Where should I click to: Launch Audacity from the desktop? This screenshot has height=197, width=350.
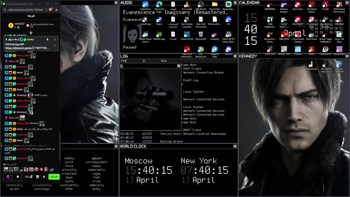[215, 36]
